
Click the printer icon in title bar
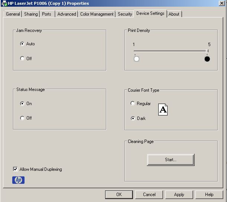point(4,3)
